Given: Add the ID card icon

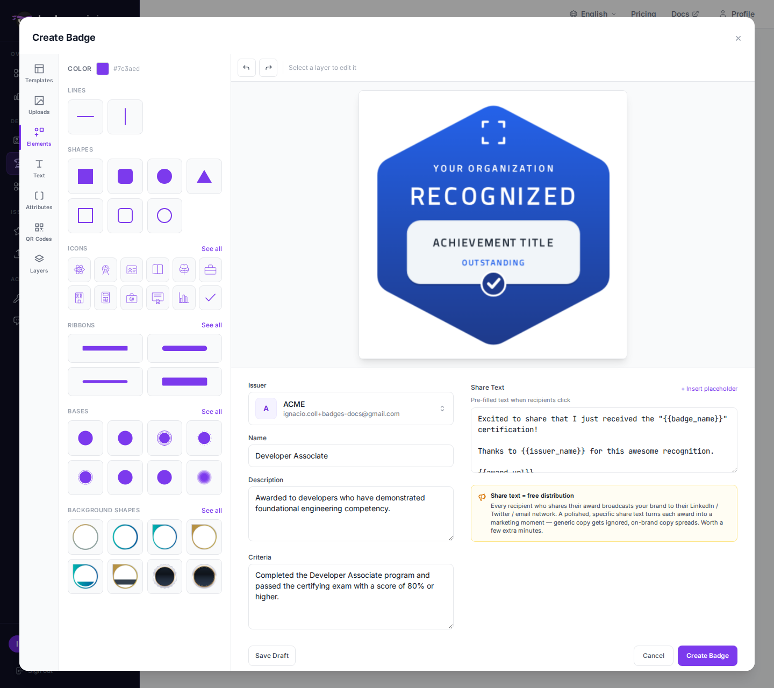Looking at the screenshot, I should (132, 270).
